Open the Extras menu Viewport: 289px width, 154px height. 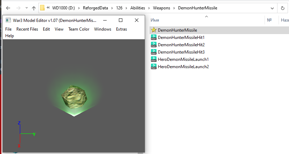tap(121, 29)
